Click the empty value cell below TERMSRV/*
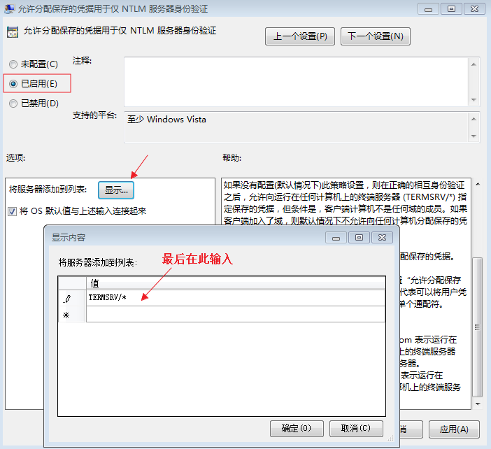This screenshot has height=449, width=491. (235, 315)
